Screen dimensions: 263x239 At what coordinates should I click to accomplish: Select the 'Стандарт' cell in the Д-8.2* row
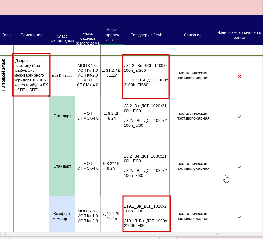coord(62,166)
